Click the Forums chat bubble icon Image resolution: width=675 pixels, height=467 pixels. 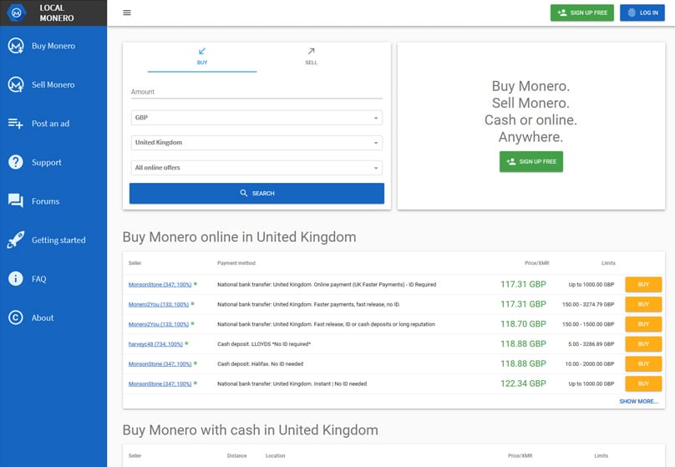(16, 201)
